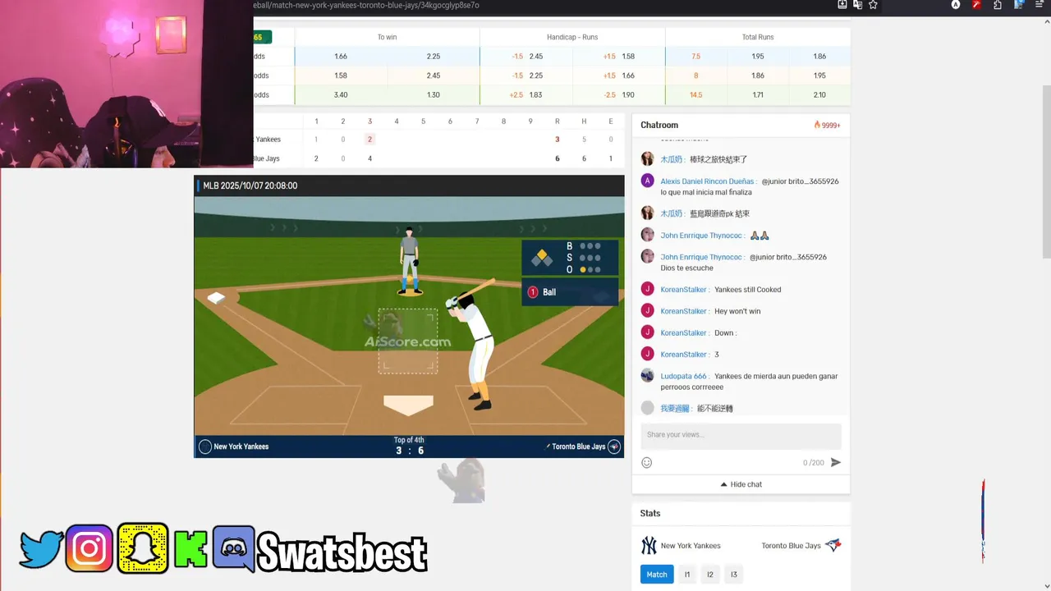The image size is (1051, 591).
Task: Select 3.40 odds in To win column
Action: [341, 95]
